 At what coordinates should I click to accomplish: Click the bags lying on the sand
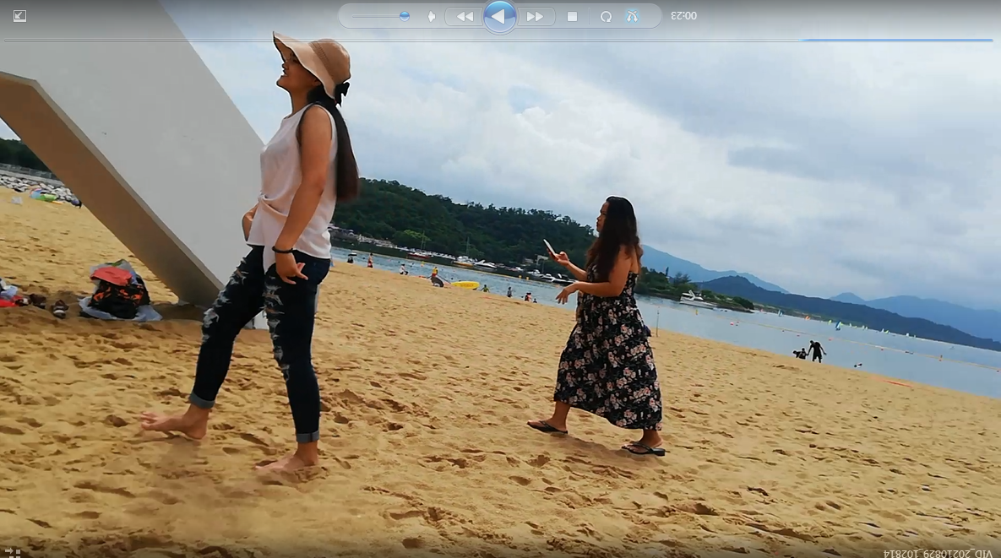118,291
